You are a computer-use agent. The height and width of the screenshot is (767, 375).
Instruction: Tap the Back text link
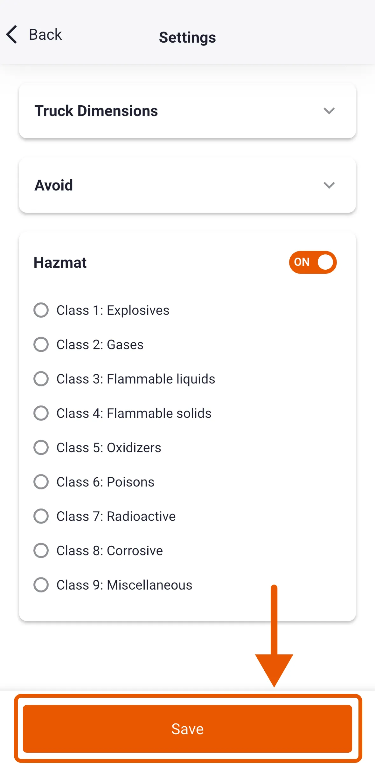(45, 34)
